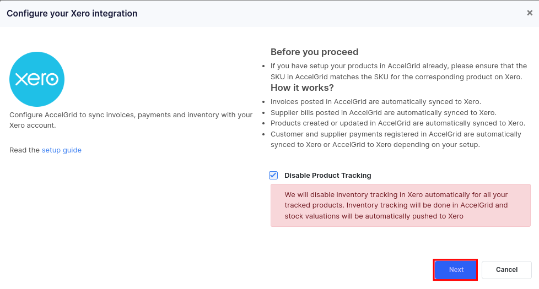Close the Xero integration dialog with the X

pos(530,13)
